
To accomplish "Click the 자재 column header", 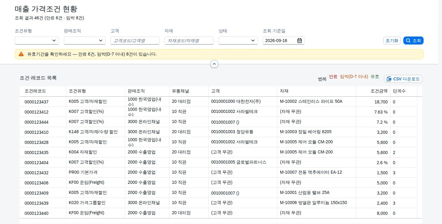I will pyautogui.click(x=317, y=91).
